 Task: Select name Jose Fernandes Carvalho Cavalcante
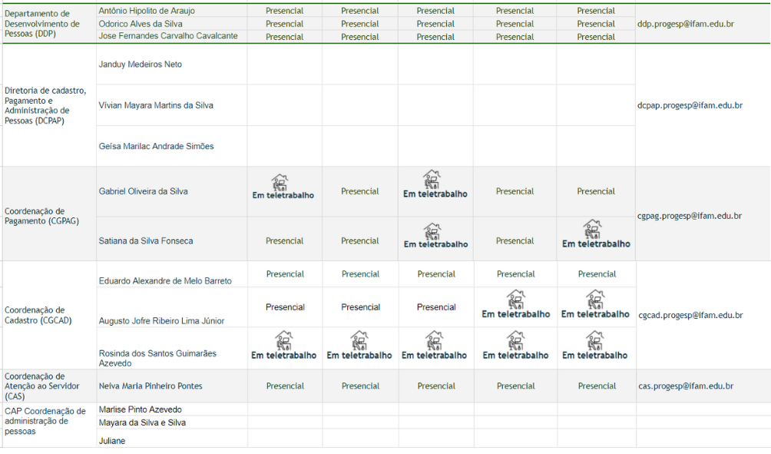168,36
